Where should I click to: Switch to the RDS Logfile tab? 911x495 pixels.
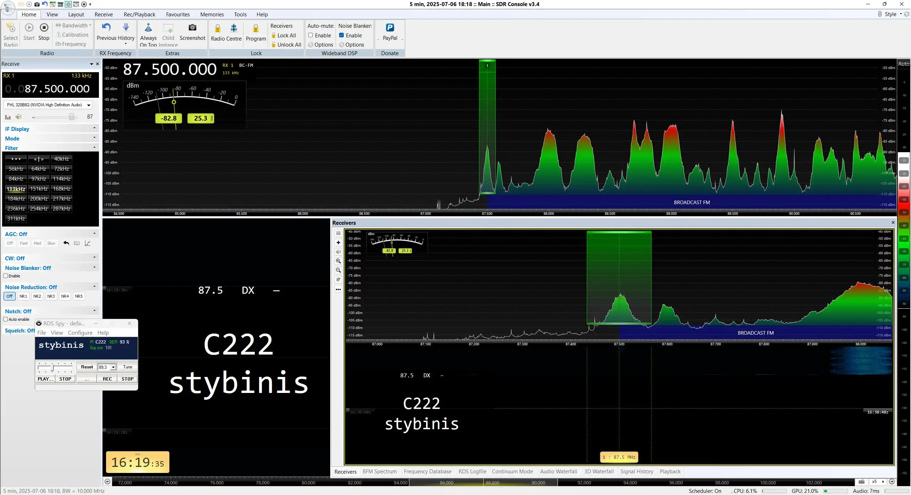coord(472,472)
